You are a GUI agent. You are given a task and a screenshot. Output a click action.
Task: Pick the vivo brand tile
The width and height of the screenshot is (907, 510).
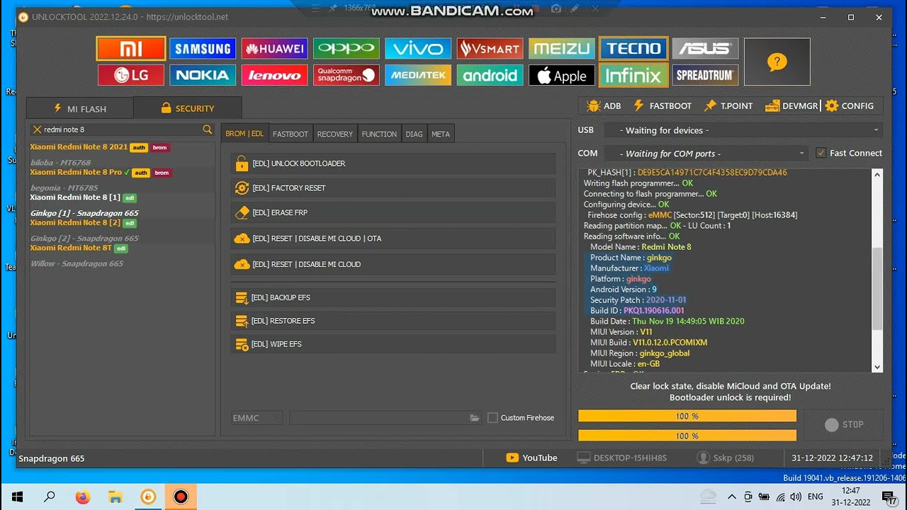418,48
